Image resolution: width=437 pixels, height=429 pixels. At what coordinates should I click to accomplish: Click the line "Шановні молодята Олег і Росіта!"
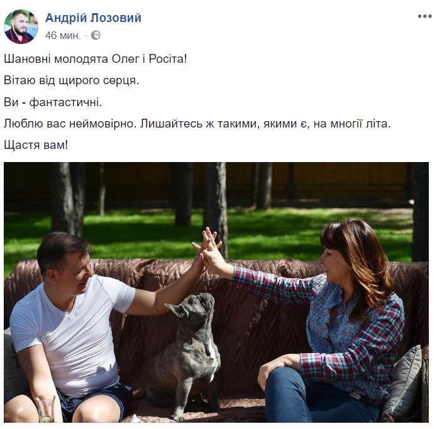point(96,59)
